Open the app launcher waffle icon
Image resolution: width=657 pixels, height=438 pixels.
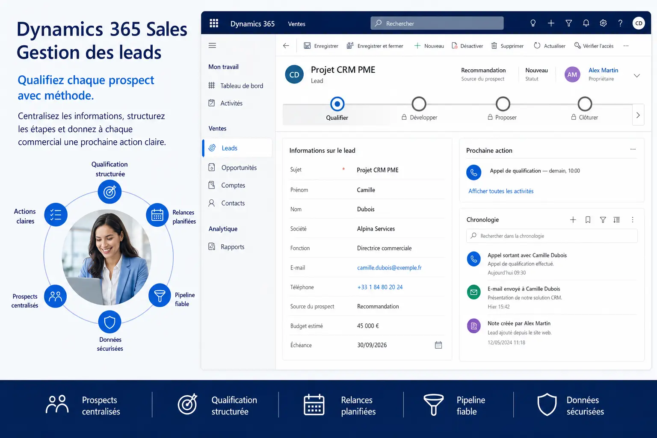tap(214, 23)
